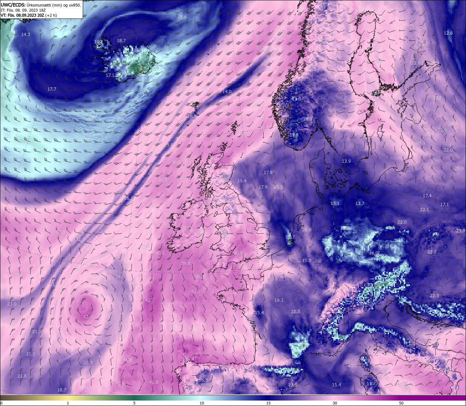Click the map value 22.7
466x406 pixels.
pos(432,252)
